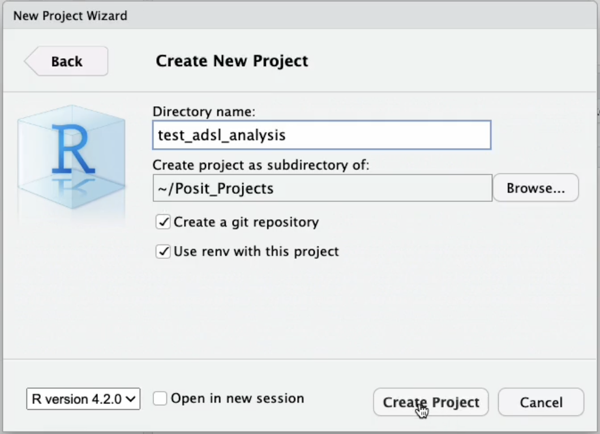Check Open in new session
This screenshot has height=434, width=600.
(x=159, y=398)
